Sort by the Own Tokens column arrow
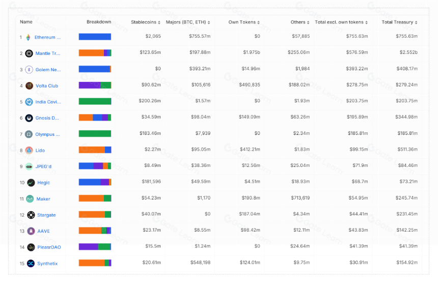 click(258, 22)
